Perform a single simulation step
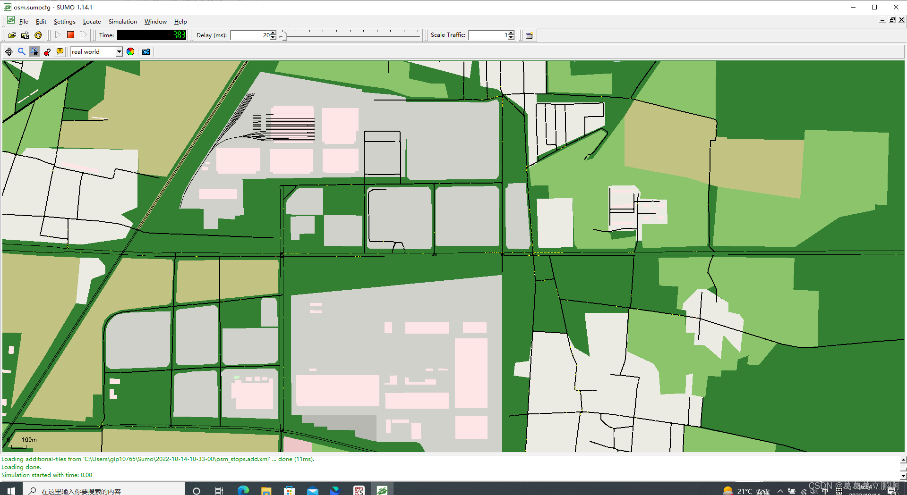Image resolution: width=907 pixels, height=495 pixels. click(83, 35)
